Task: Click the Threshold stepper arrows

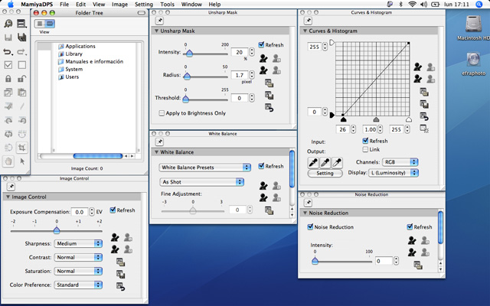Action: [252, 98]
